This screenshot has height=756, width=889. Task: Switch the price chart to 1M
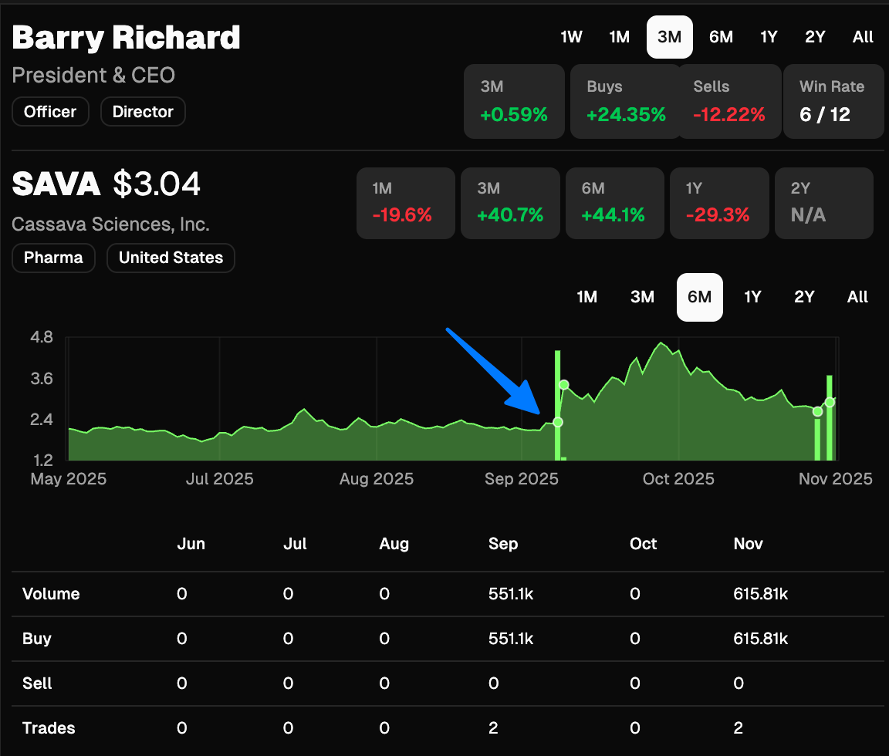(x=586, y=297)
